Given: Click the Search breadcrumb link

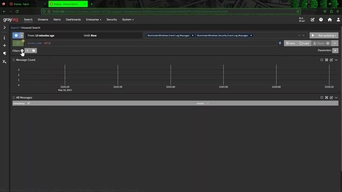Looking at the screenshot, I should point(14,28).
